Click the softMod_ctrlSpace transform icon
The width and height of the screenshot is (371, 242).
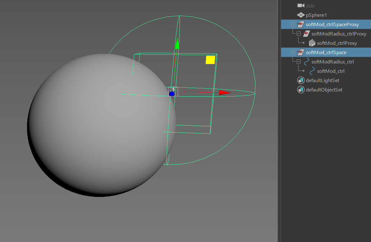pos(301,52)
